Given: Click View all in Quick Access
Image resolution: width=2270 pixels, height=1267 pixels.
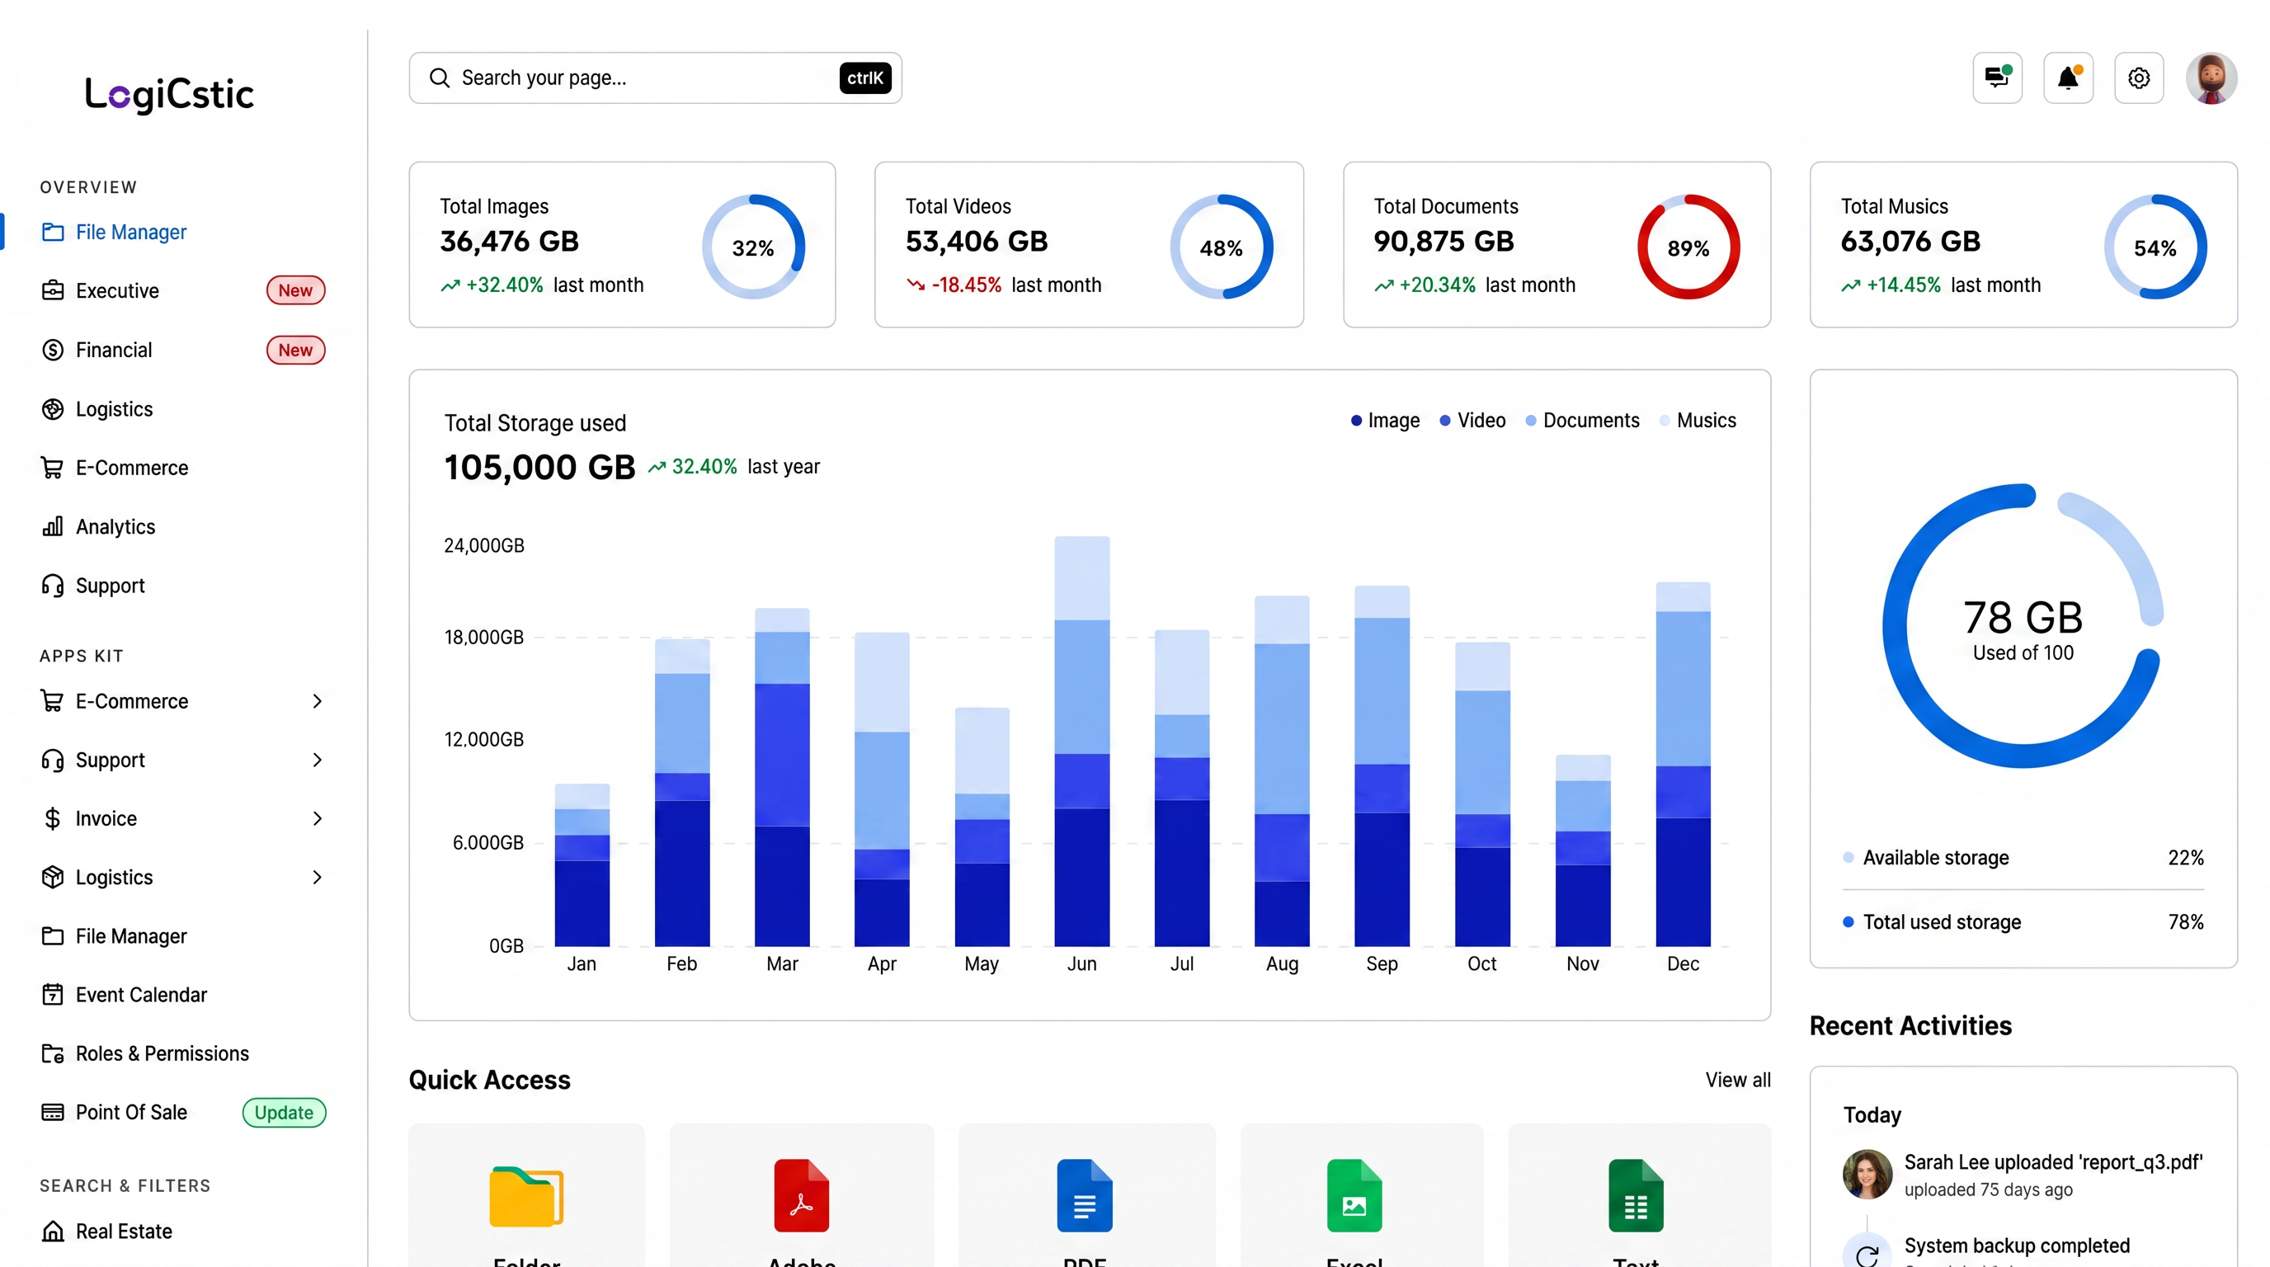Looking at the screenshot, I should pos(1738,1079).
